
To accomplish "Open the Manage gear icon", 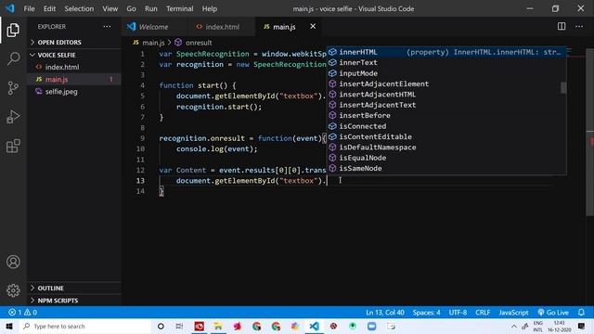I will [x=13, y=290].
